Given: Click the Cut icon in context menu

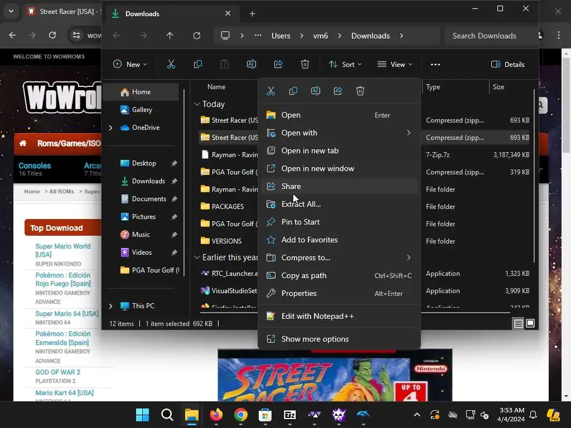Looking at the screenshot, I should click(271, 91).
